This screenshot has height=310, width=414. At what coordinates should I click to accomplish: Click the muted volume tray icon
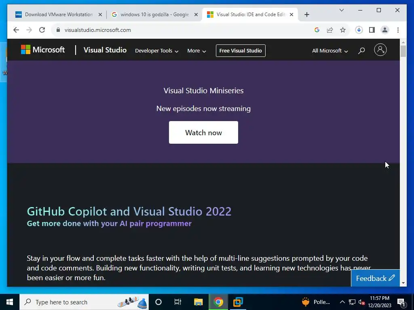pos(361,302)
